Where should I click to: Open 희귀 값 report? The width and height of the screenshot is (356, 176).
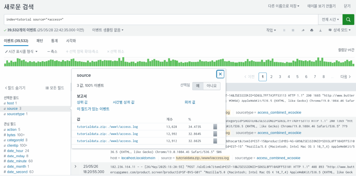190,102
